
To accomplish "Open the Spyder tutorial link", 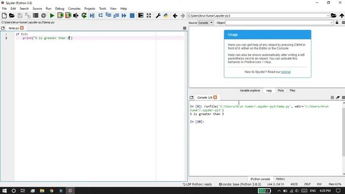I will (286, 72).
